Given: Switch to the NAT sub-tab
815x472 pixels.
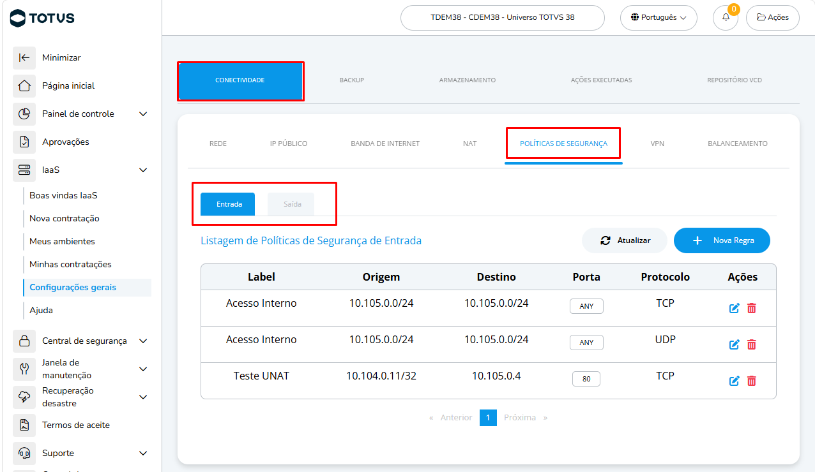Looking at the screenshot, I should point(470,144).
